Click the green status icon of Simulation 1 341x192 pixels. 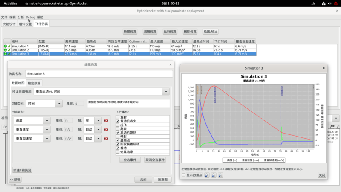click(x=6, y=46)
